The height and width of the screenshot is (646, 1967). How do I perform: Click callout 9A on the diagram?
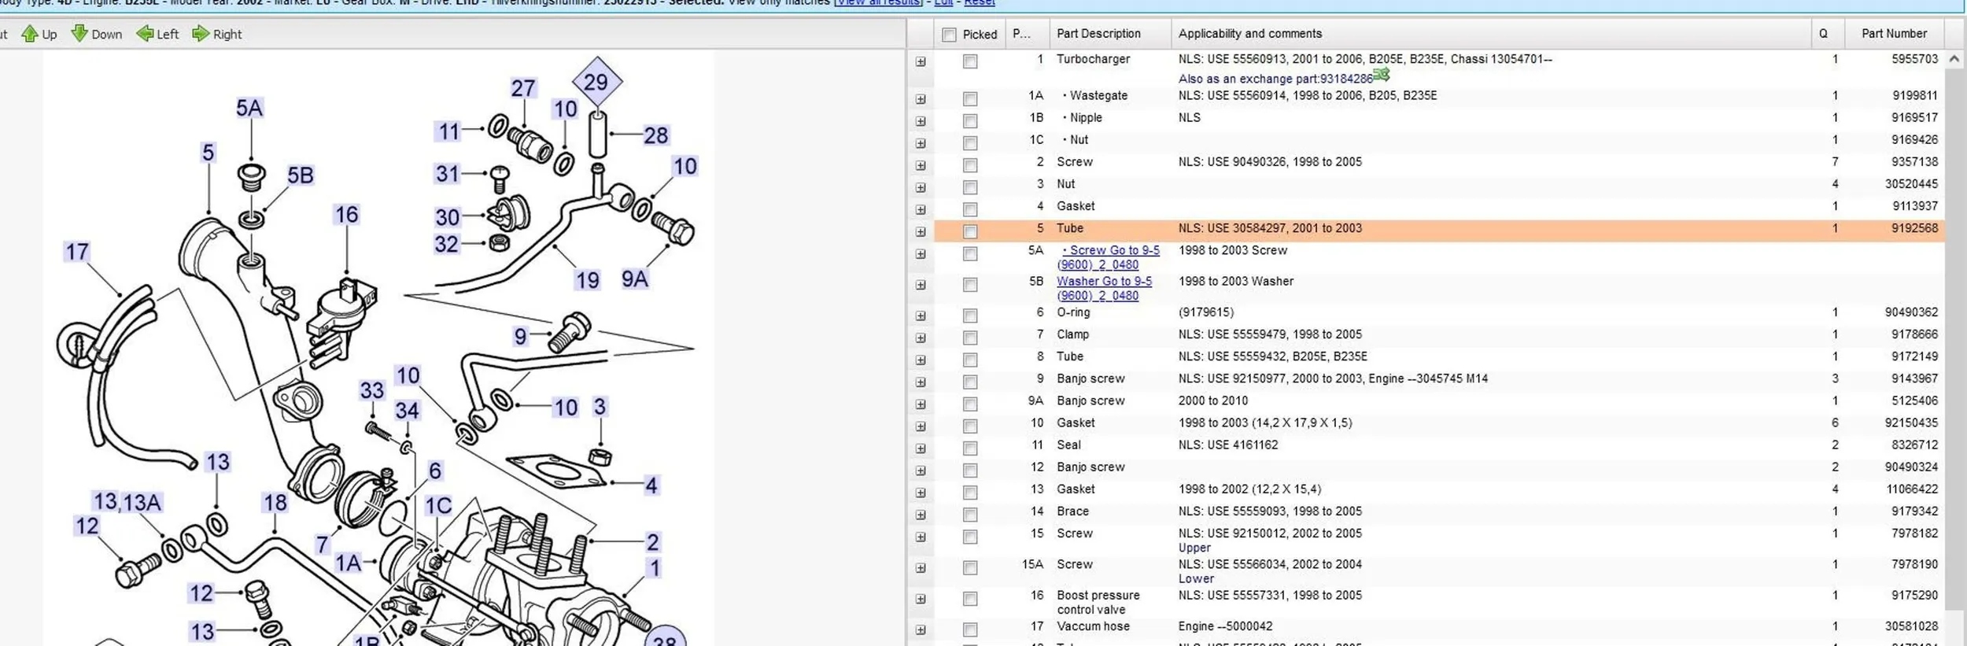pyautogui.click(x=635, y=279)
